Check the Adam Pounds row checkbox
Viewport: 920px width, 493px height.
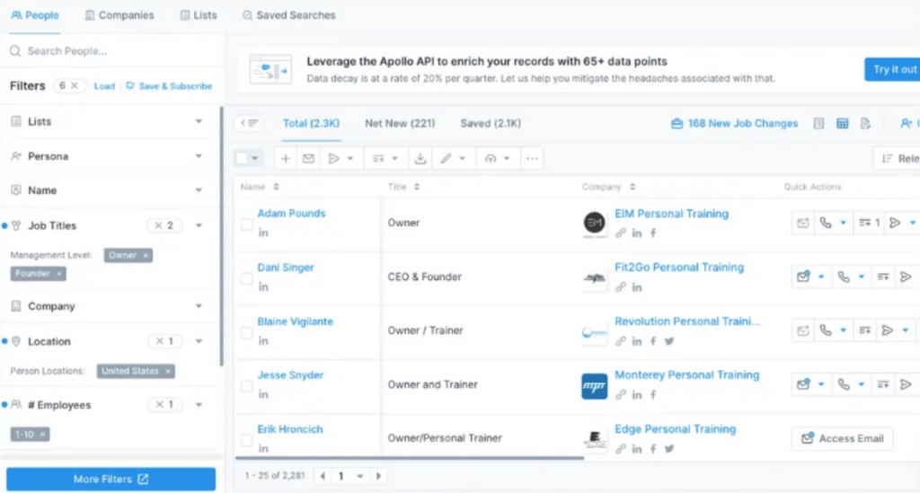click(246, 224)
